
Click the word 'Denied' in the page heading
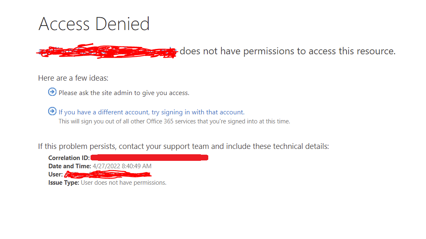[123, 23]
